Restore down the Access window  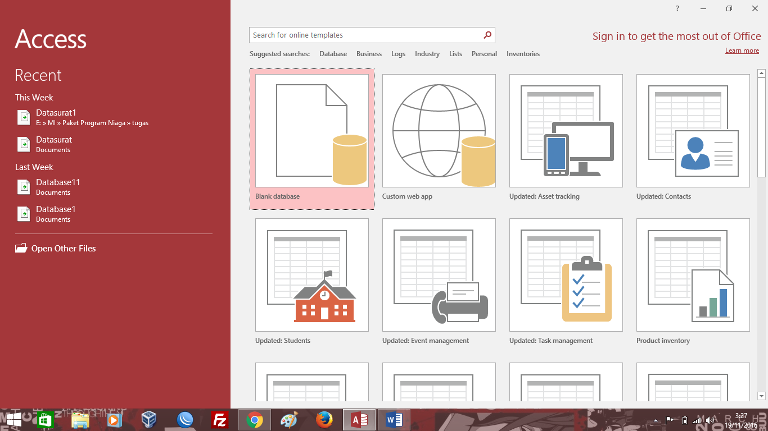click(729, 8)
